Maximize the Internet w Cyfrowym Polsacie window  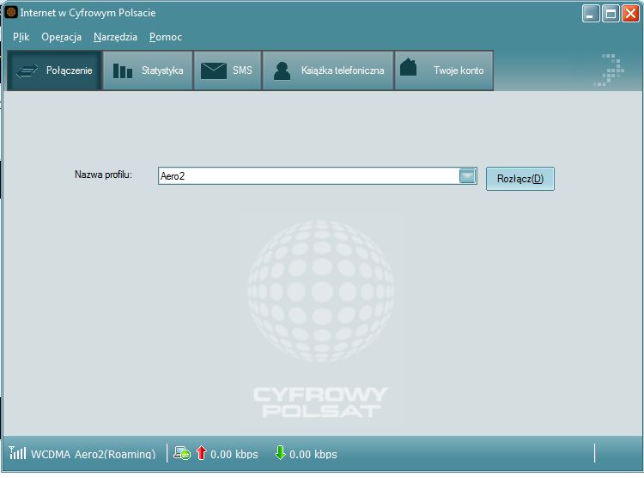tap(611, 14)
